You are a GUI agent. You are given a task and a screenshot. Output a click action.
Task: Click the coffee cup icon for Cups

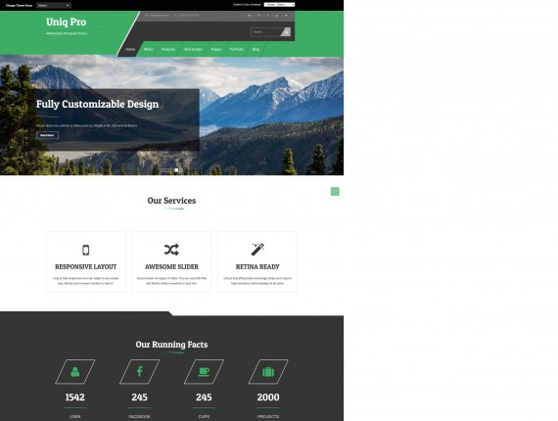tap(204, 372)
